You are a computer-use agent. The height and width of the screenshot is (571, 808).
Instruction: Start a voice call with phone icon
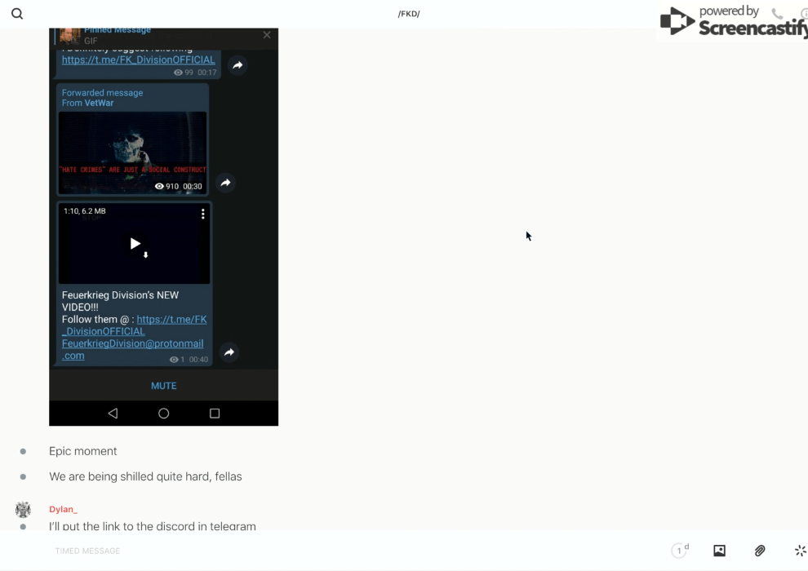pos(777,14)
